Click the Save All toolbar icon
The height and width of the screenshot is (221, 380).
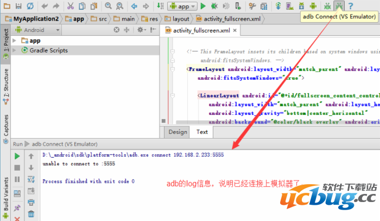coord(18,6)
